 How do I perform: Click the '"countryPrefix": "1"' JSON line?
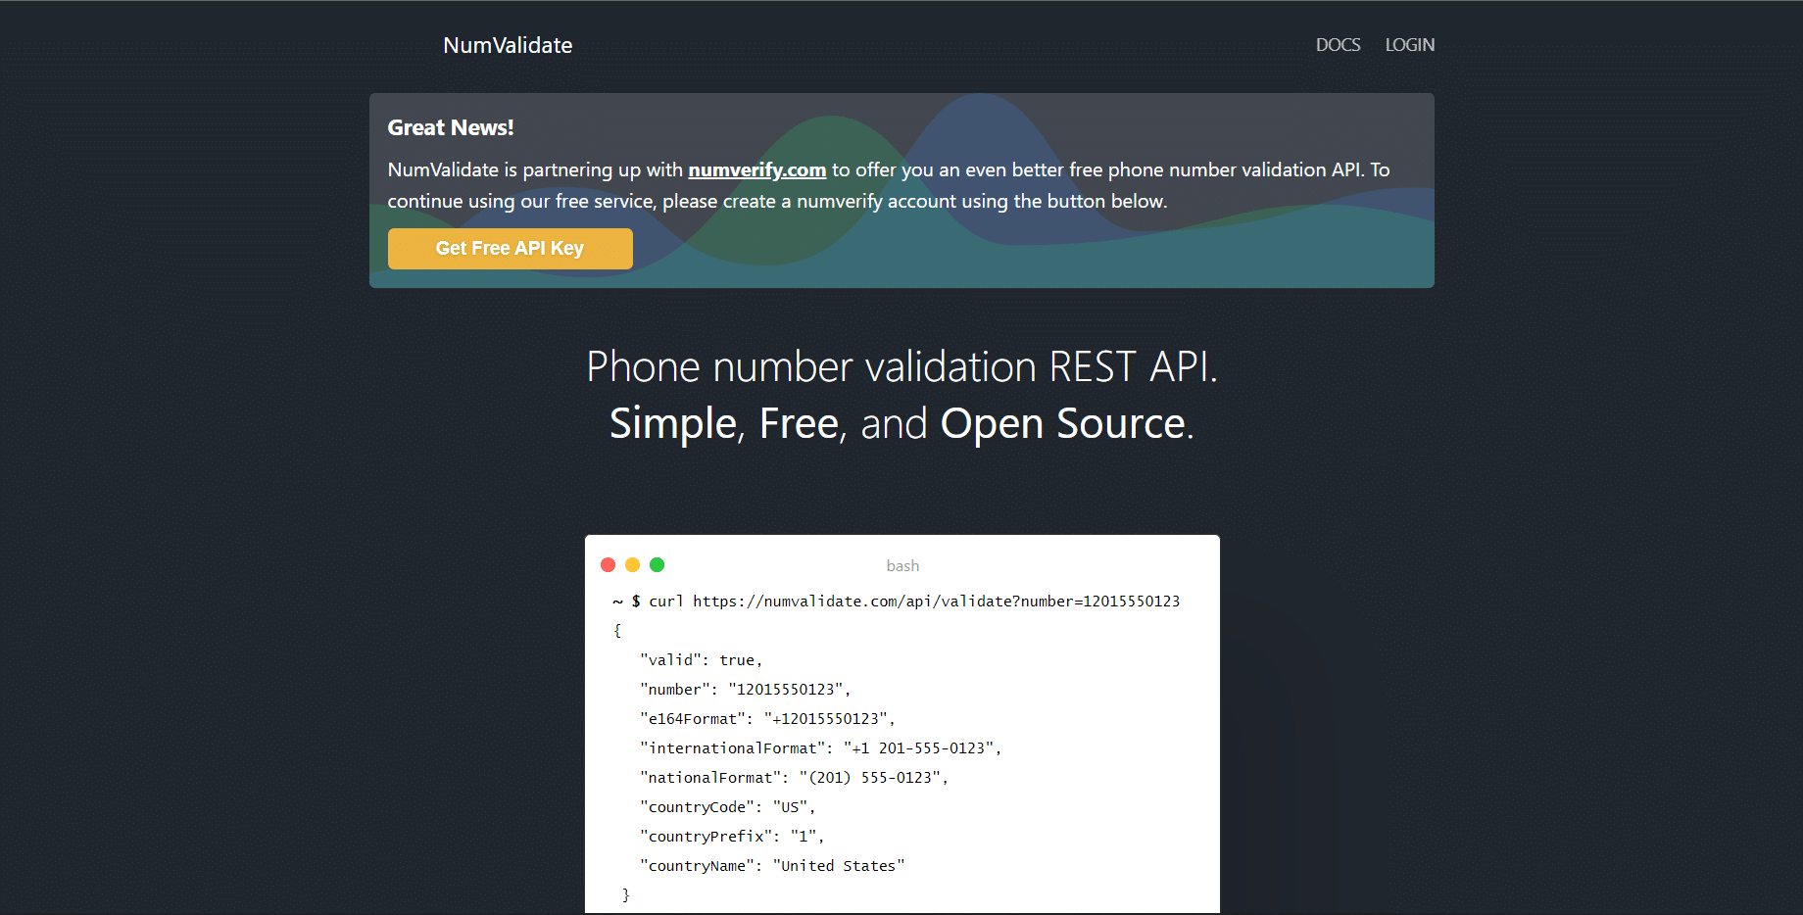pyautogui.click(x=732, y=837)
